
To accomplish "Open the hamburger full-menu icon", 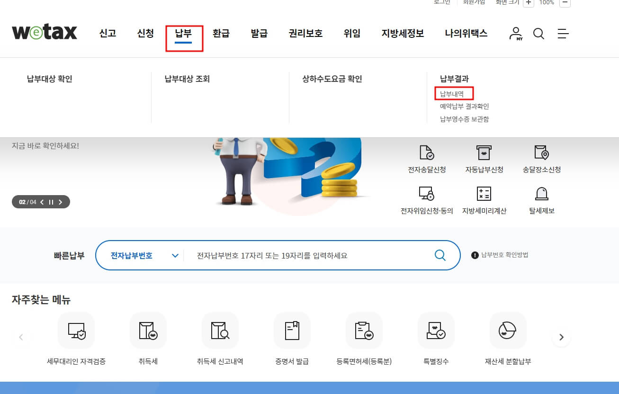I will [x=563, y=33].
